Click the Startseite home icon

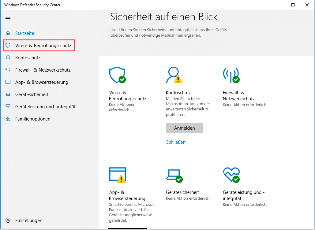tap(8, 33)
